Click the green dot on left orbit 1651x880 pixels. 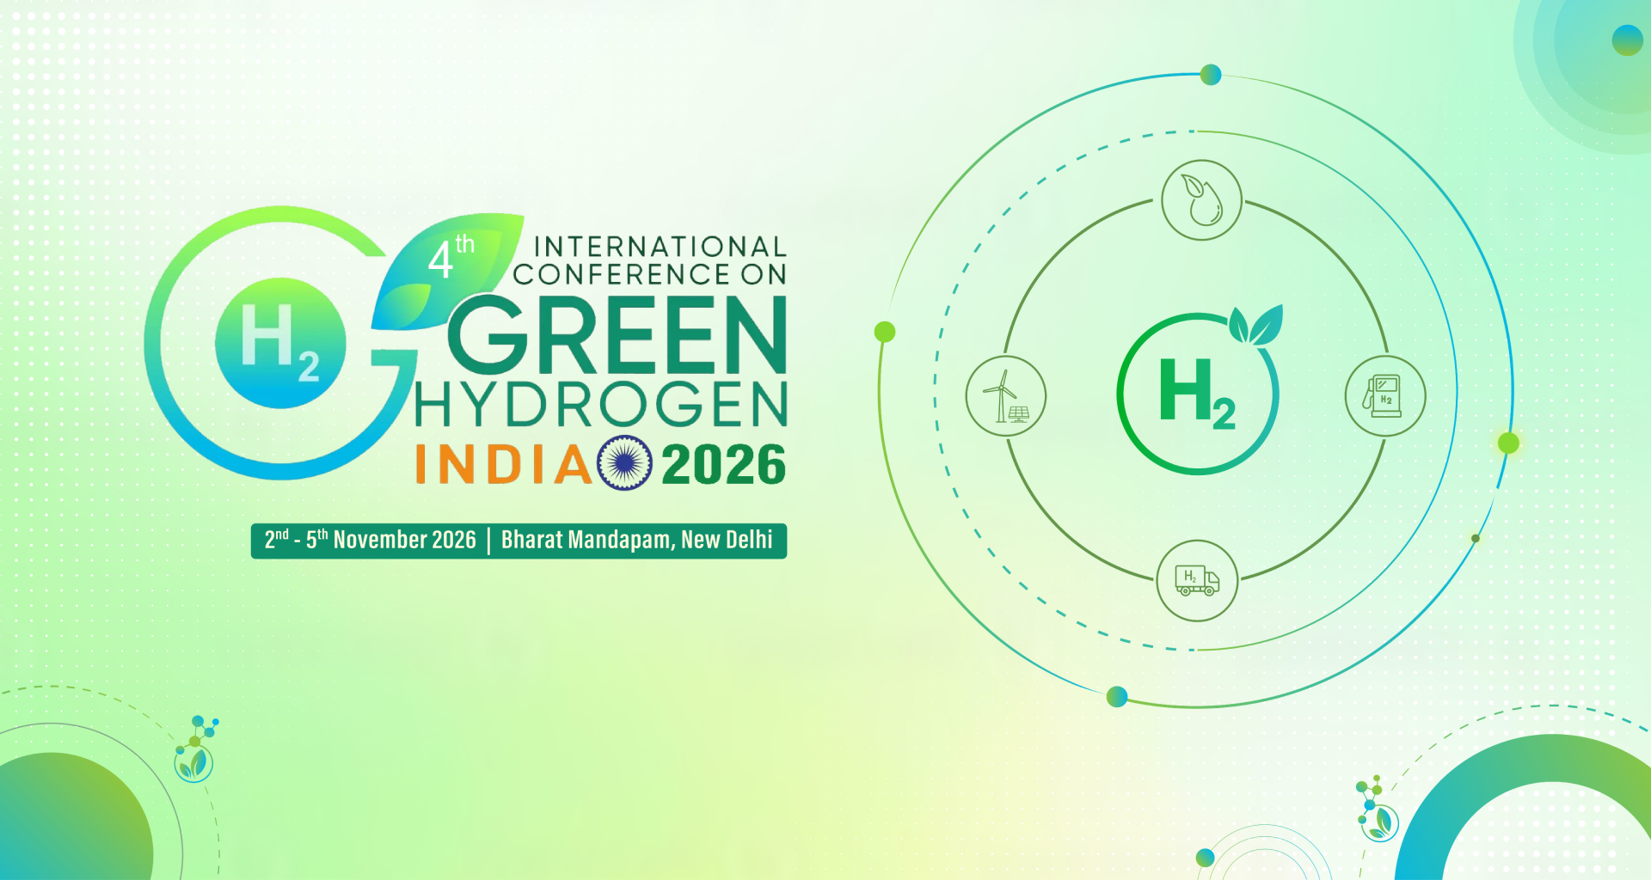click(x=885, y=332)
